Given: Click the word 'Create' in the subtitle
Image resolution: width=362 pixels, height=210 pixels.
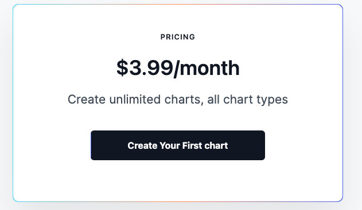Looking at the screenshot, I should pyautogui.click(x=87, y=100).
